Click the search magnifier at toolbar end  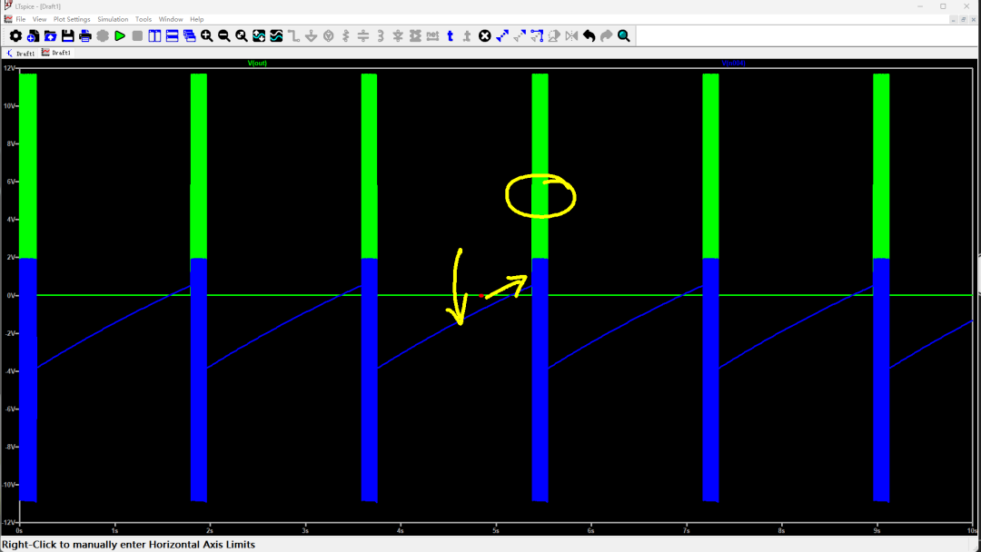624,35
